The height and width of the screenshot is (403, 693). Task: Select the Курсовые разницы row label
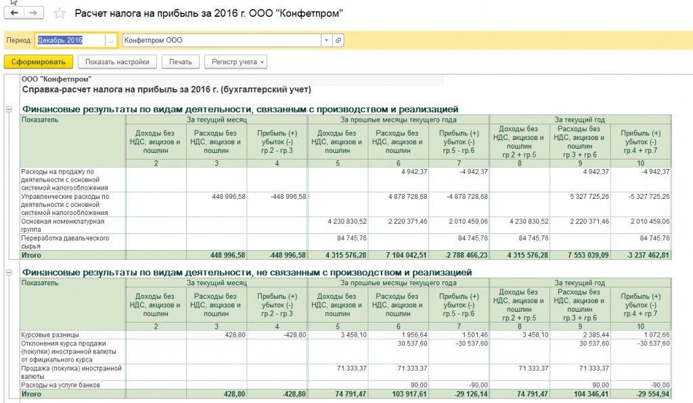pos(50,335)
